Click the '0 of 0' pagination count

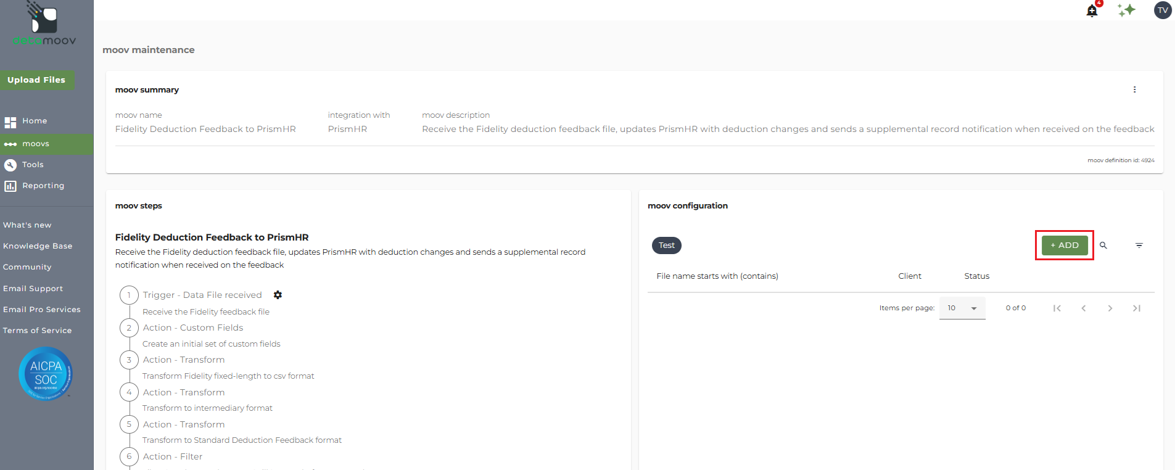[1016, 308]
